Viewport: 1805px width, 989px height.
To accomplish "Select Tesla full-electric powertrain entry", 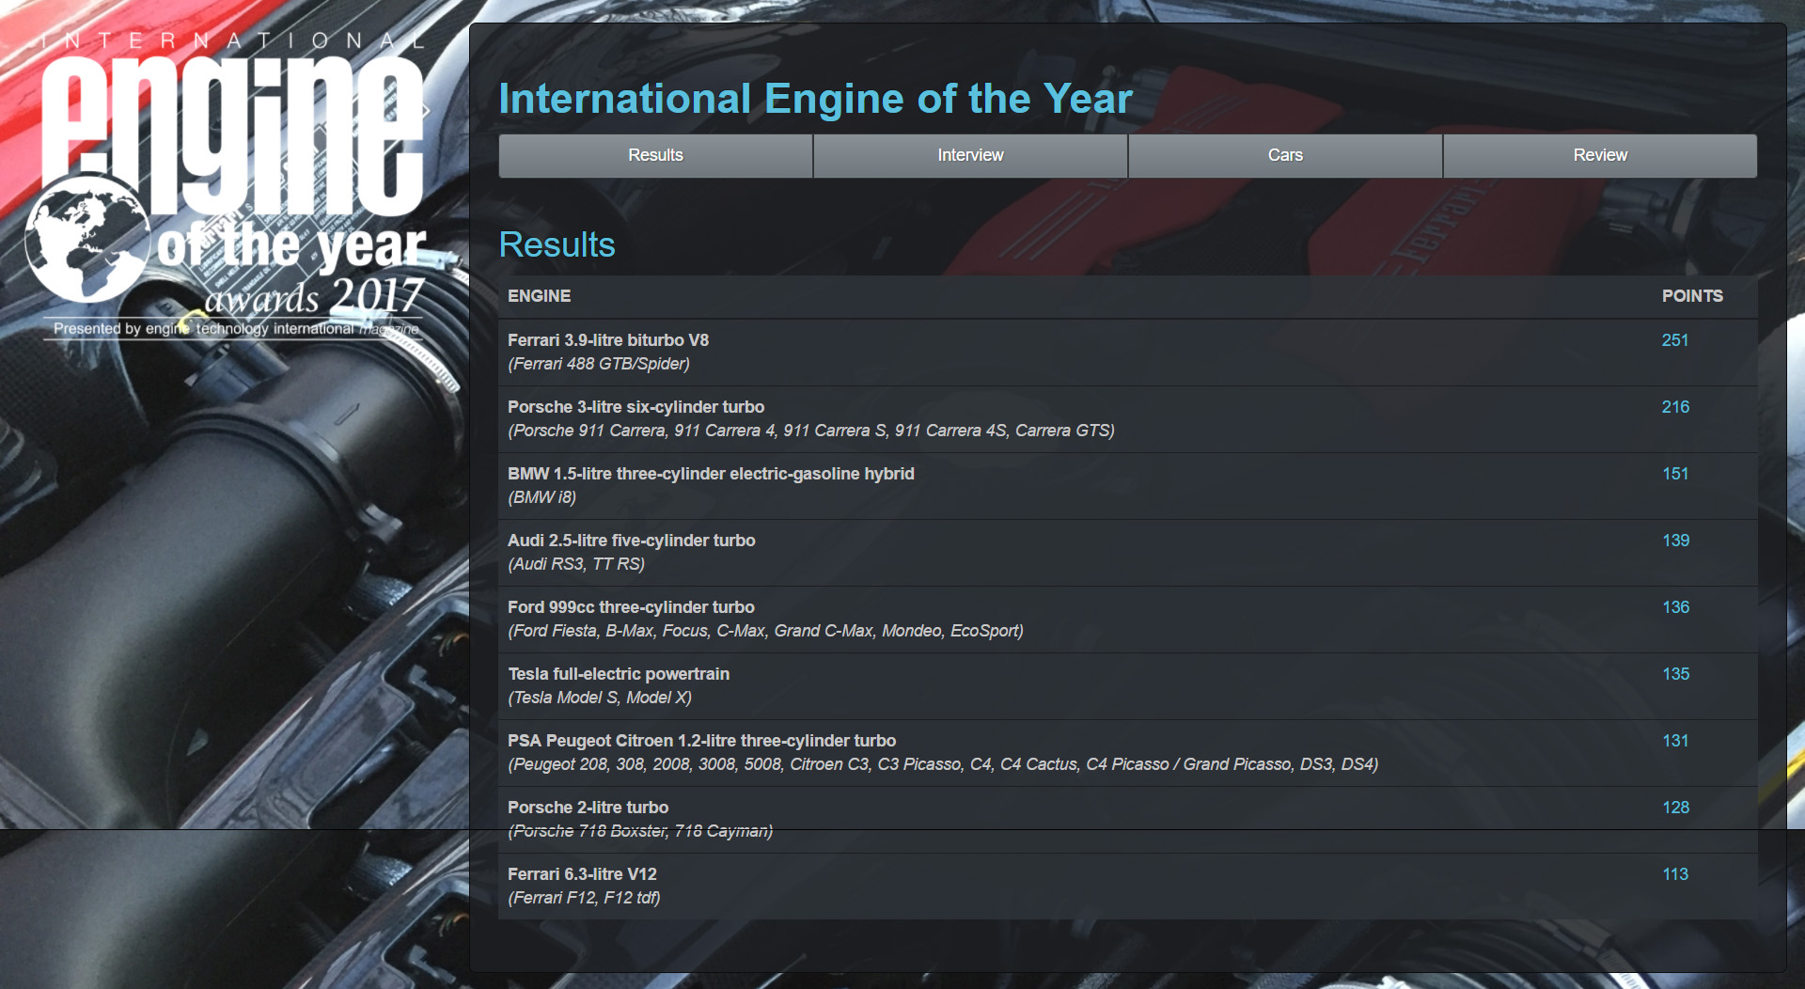I will click(x=1127, y=686).
